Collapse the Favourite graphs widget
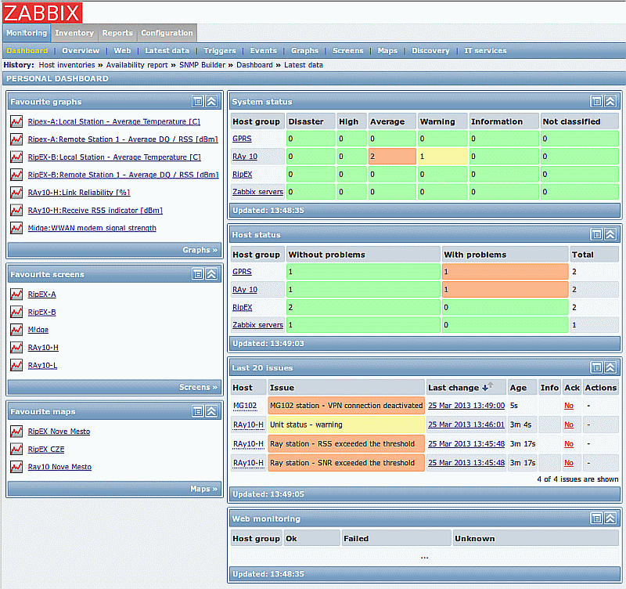Image resolution: width=626 pixels, height=589 pixels. coord(211,102)
